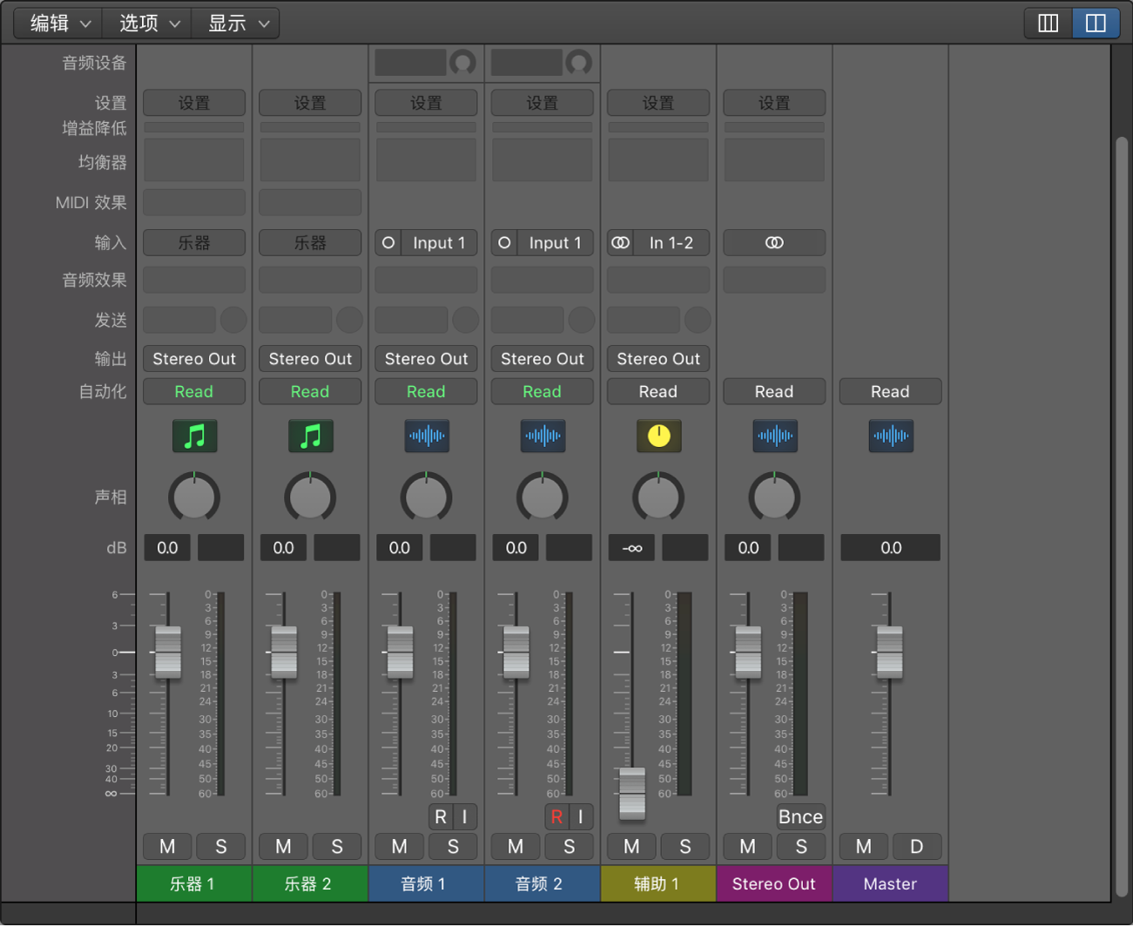Open the 编辑 dropdown menu
The height and width of the screenshot is (927, 1133).
point(59,24)
